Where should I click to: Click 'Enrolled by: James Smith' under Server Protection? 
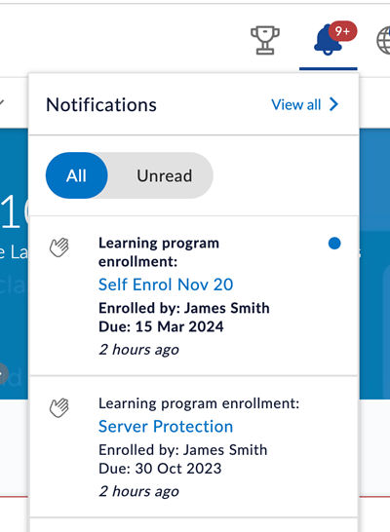(183, 450)
